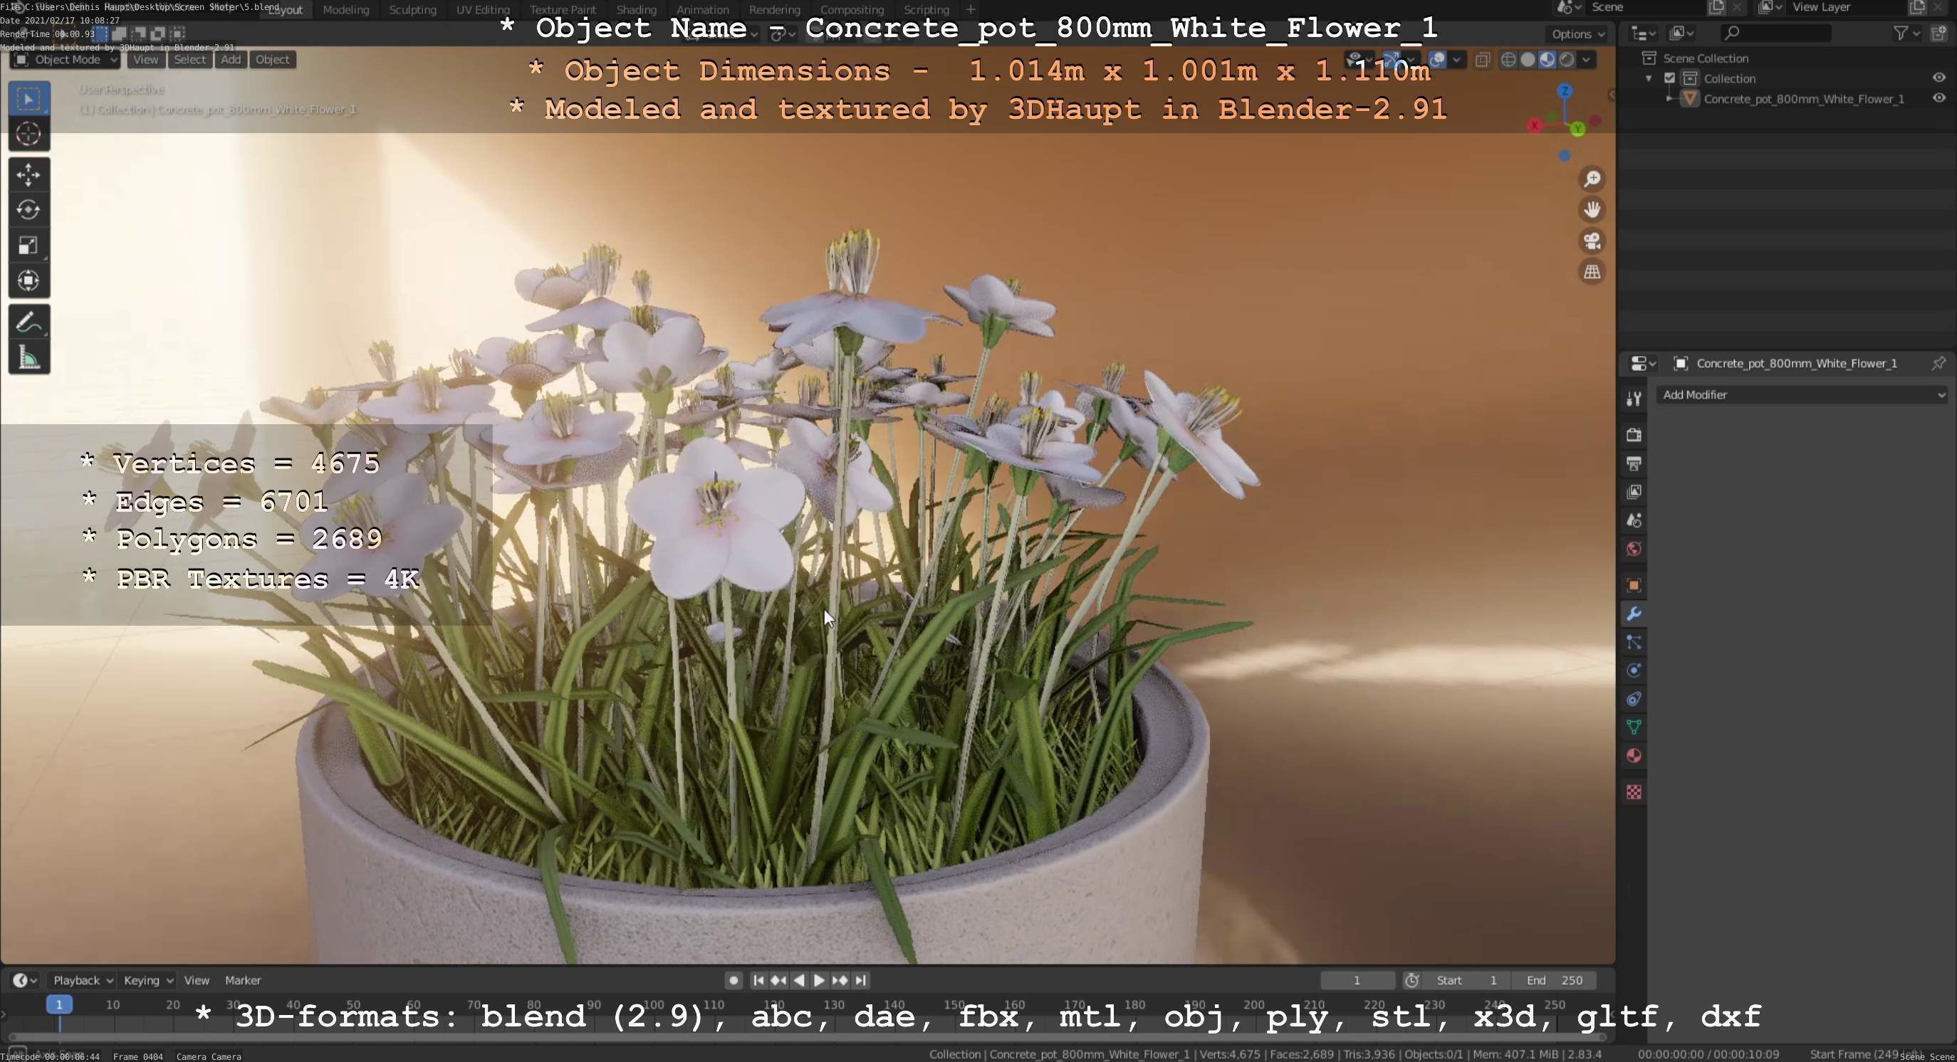Image resolution: width=1957 pixels, height=1062 pixels.
Task: Open the UV Editing workspace tab
Action: point(483,10)
